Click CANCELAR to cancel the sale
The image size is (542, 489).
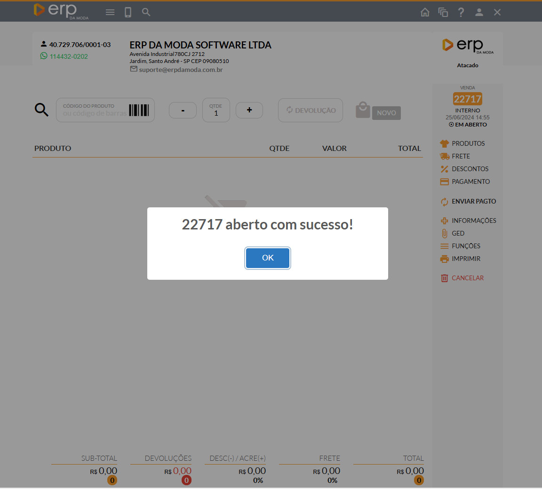[x=467, y=278]
